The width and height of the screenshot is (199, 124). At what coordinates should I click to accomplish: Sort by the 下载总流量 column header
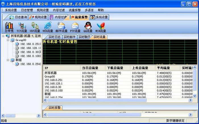click(118, 68)
